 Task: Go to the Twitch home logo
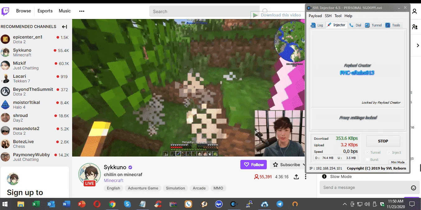pyautogui.click(x=5, y=12)
